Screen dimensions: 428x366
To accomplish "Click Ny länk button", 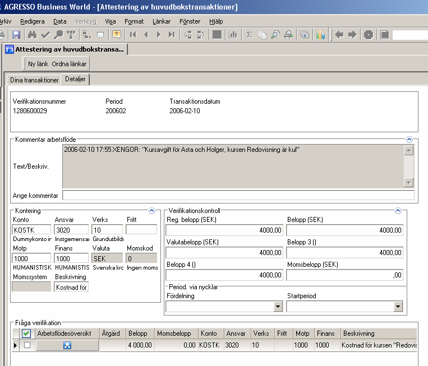I will (38, 64).
